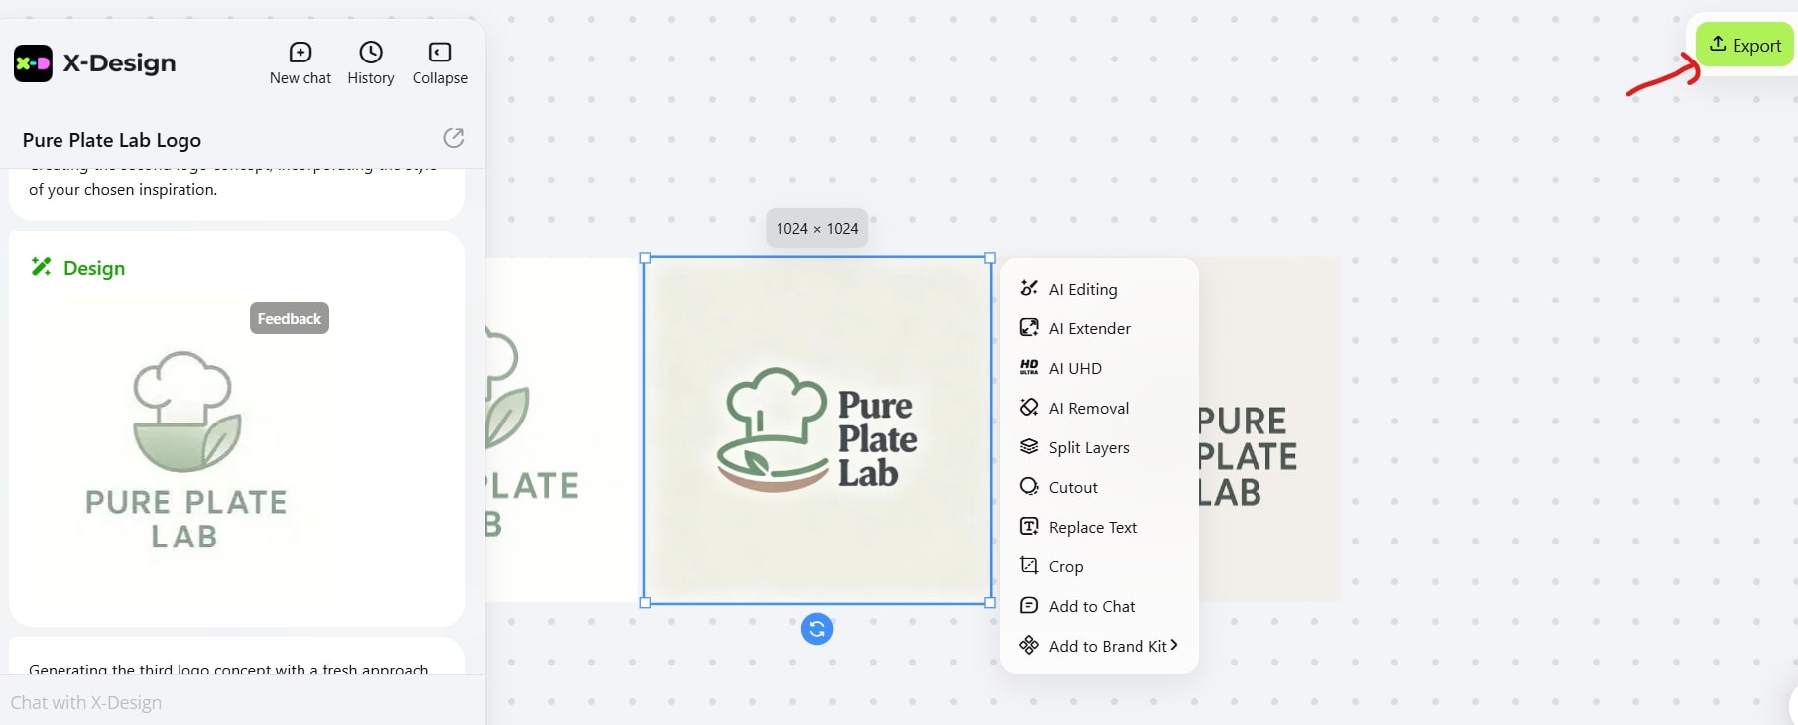This screenshot has width=1798, height=725.
Task: Share the Pure Plate Lab Logo project
Action: pos(453,138)
